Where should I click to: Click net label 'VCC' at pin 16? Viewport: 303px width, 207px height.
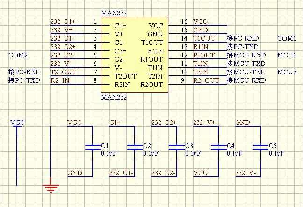pos(201,21)
